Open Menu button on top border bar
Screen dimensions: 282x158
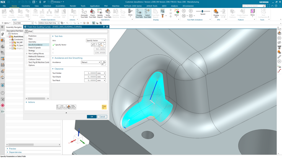(x=6, y=23)
